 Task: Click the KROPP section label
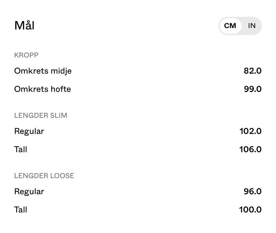[x=26, y=55]
